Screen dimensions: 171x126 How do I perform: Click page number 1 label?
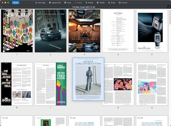point(17,54)
